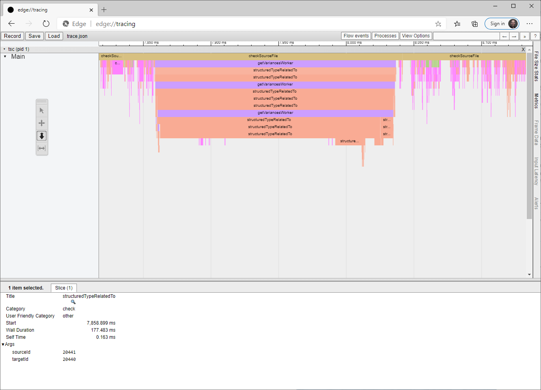This screenshot has width=541, height=390.
Task: Select the zoom tool in the mouse mode palette
Action: pyautogui.click(x=42, y=136)
